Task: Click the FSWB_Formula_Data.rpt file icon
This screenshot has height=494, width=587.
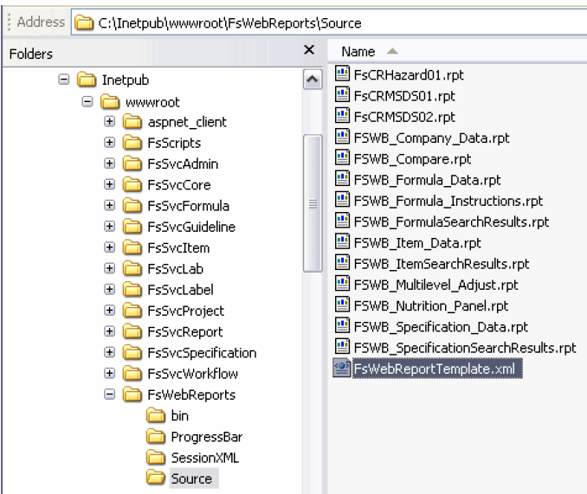Action: point(342,178)
